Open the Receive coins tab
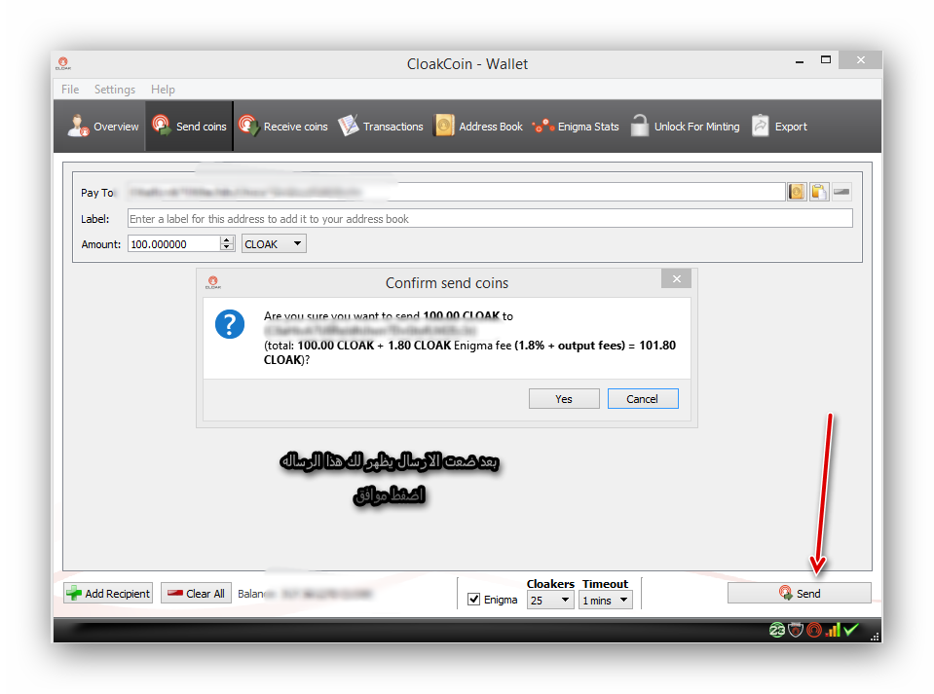Screen dimensions: 934x694 click(283, 127)
